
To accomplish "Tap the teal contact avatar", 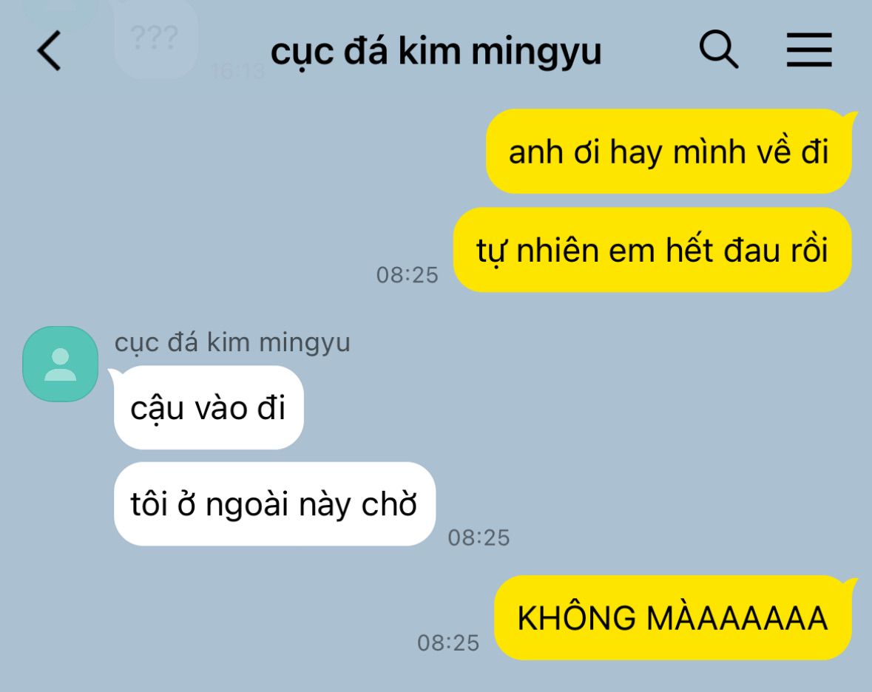I will [60, 364].
